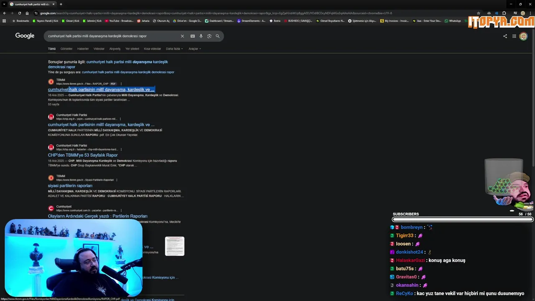Open more options for chp.org.tr yayın result
The image size is (535, 301).
tap(121, 119)
